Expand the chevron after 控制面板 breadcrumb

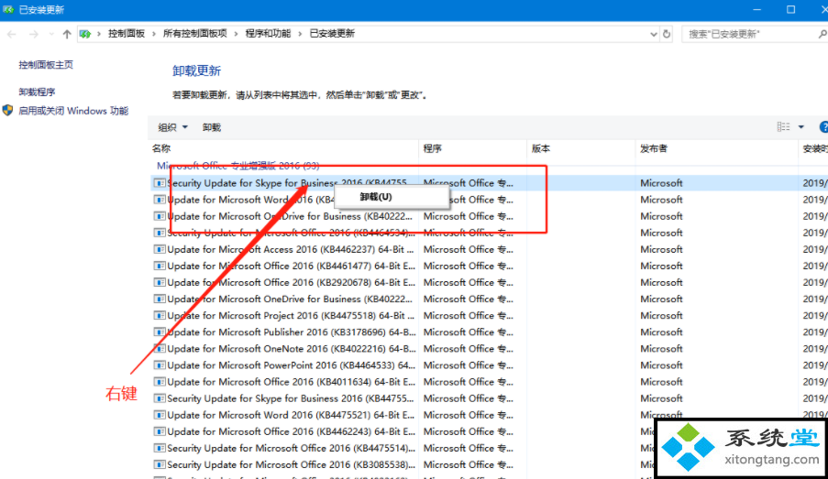[x=154, y=34]
